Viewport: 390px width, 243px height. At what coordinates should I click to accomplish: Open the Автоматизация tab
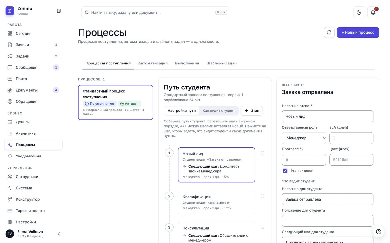click(153, 63)
